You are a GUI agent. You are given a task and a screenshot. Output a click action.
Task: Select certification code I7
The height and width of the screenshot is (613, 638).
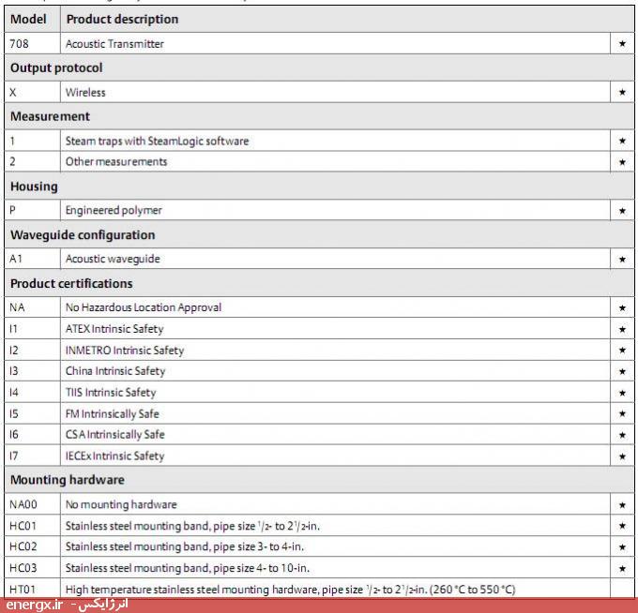(x=14, y=456)
